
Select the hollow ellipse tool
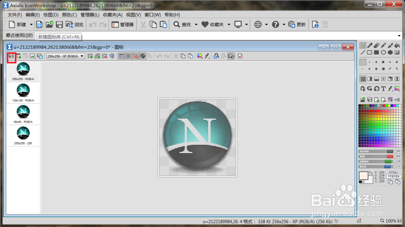coord(383,52)
